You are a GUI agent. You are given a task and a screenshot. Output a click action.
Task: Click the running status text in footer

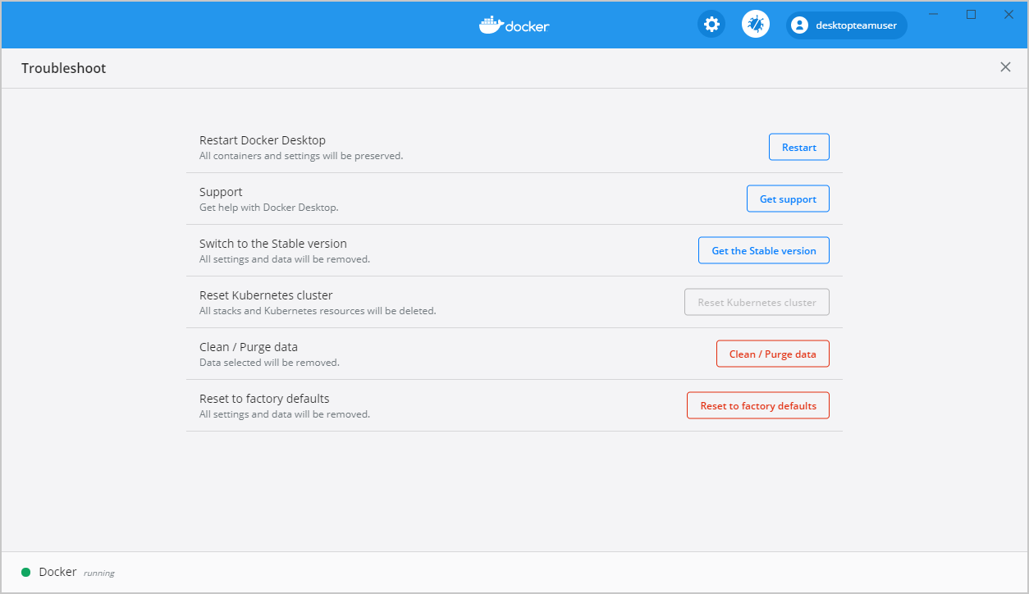(99, 573)
